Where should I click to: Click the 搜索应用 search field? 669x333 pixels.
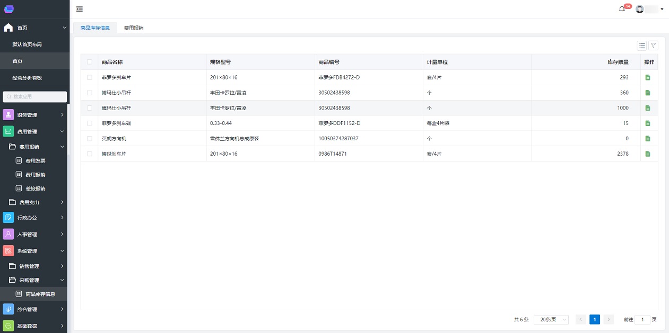coord(35,97)
